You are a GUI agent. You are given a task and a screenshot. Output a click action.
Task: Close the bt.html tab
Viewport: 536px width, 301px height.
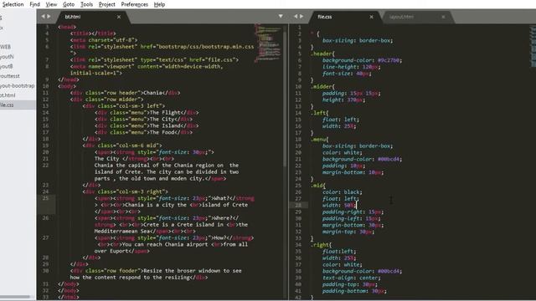click(x=119, y=17)
